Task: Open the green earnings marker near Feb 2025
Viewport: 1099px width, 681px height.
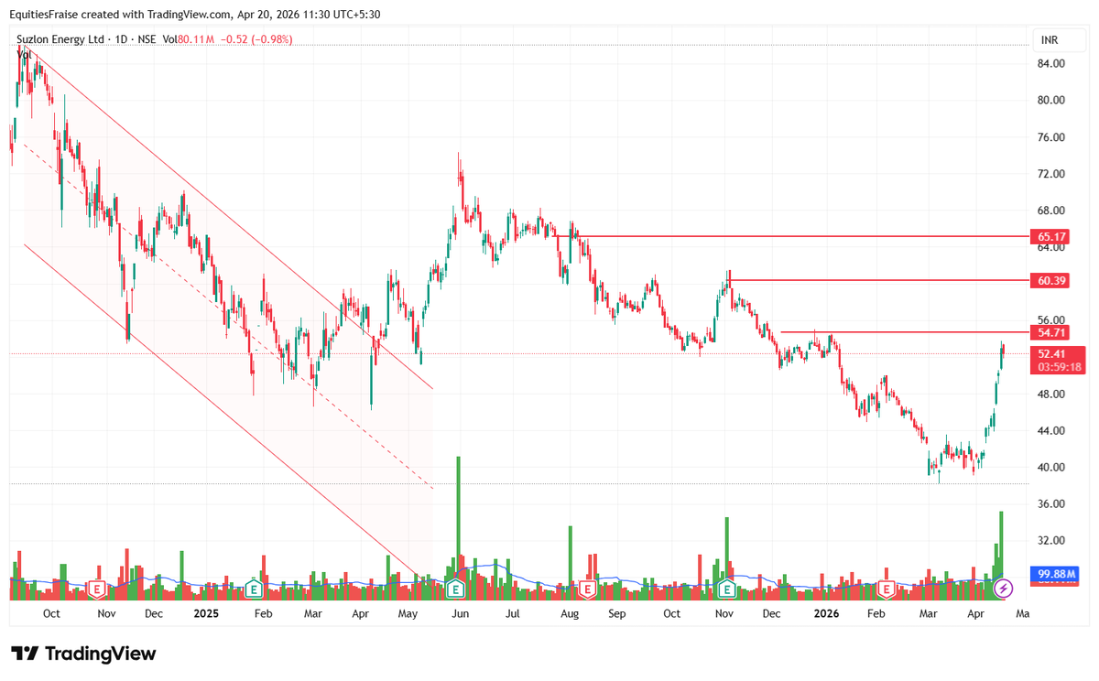Action: coord(255,588)
